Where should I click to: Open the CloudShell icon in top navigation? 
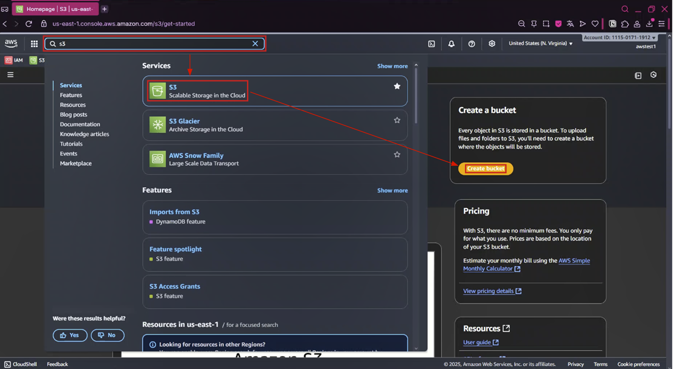point(431,44)
